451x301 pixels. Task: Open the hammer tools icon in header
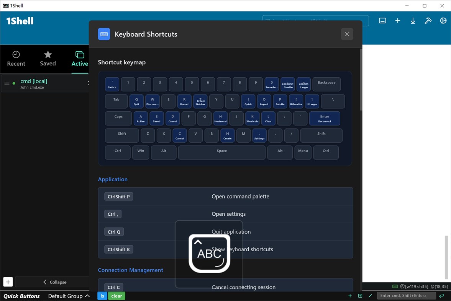click(x=428, y=21)
